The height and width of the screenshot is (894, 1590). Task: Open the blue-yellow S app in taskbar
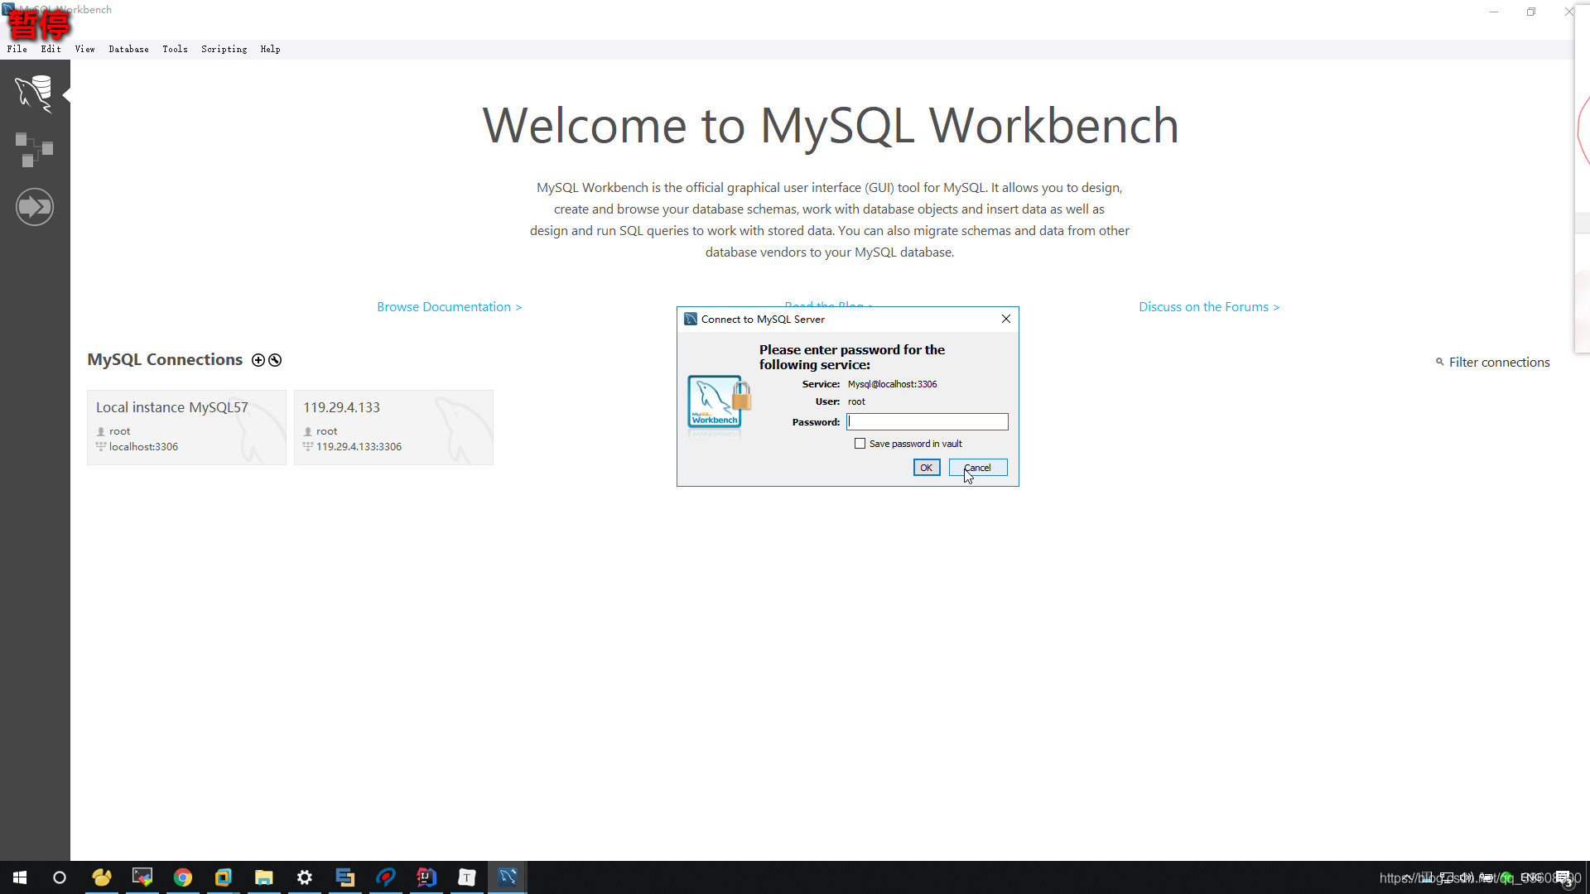click(345, 877)
